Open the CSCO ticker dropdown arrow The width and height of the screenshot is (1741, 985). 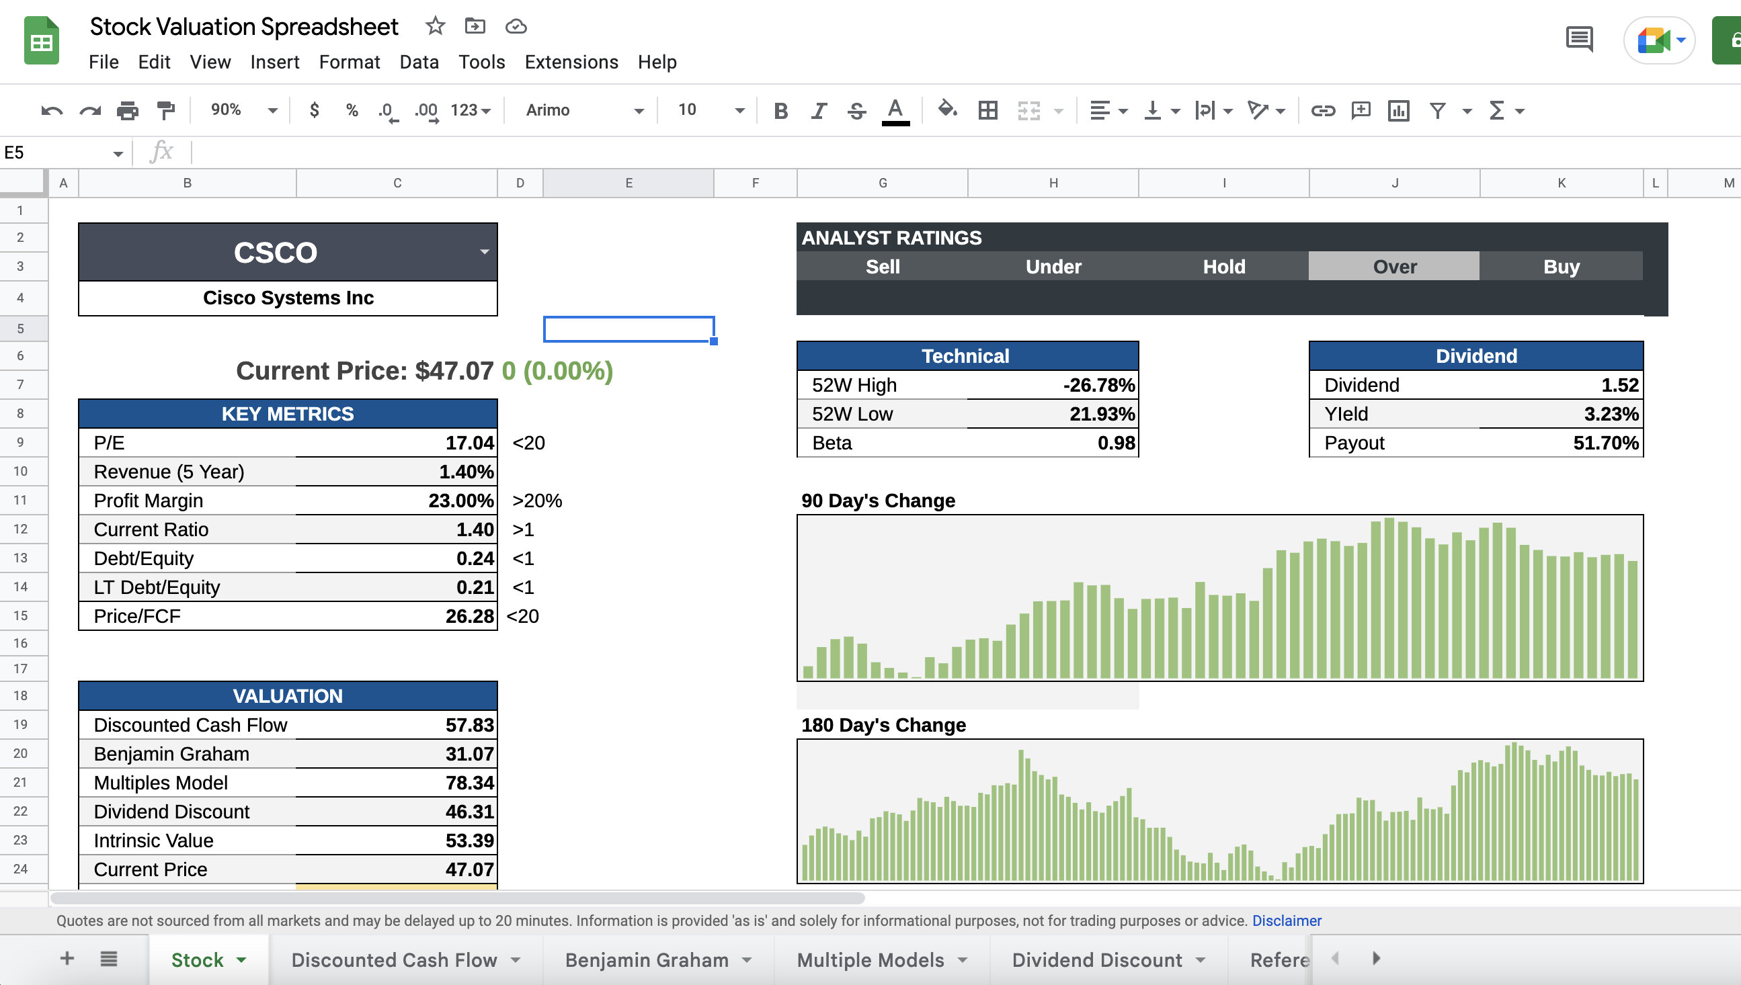coord(485,252)
